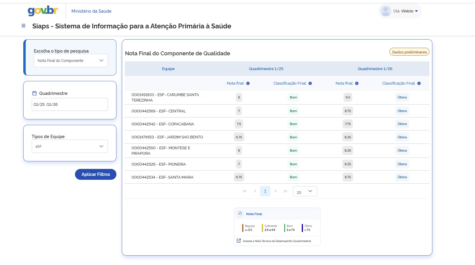Screen dimensions: 475x265
Task: Click the Quadrimestre 1/25 column header
Action: click(266, 69)
